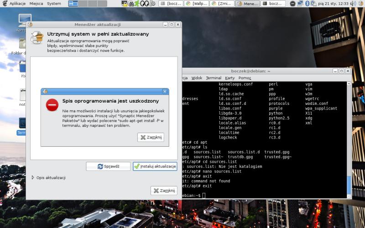This screenshot has height=228, width=365.
Task: Open the terminal Karty menu
Action: click(x=229, y=78)
